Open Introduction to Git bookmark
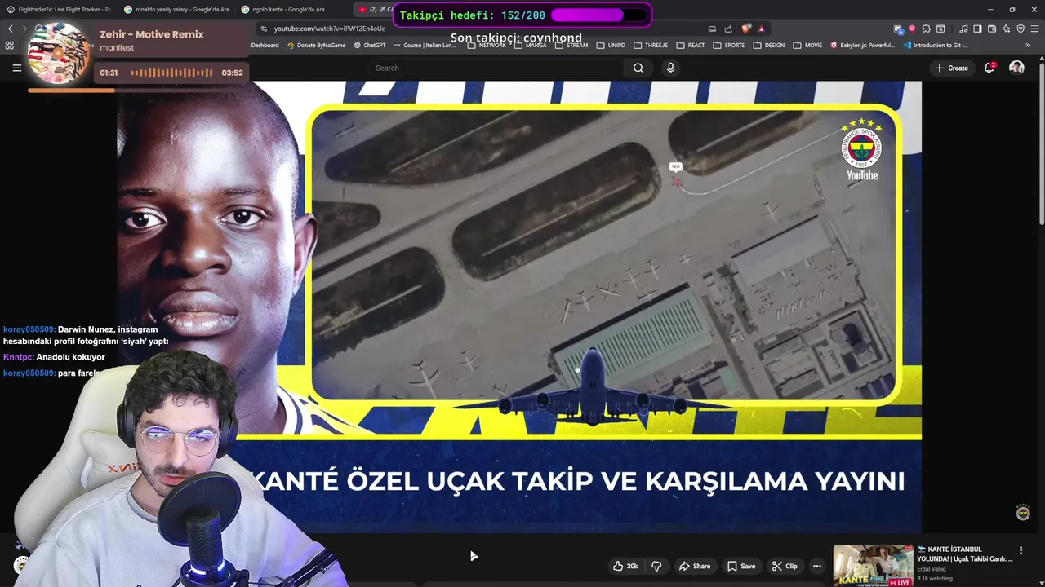This screenshot has width=1045, height=587. coord(936,45)
